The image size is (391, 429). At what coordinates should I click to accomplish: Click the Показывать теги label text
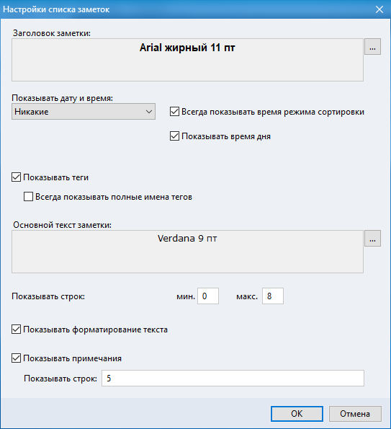(55, 177)
